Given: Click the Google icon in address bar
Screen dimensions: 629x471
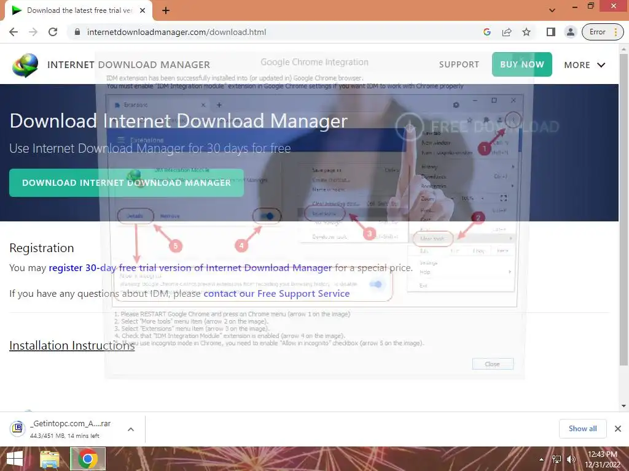Looking at the screenshot, I should click(487, 32).
